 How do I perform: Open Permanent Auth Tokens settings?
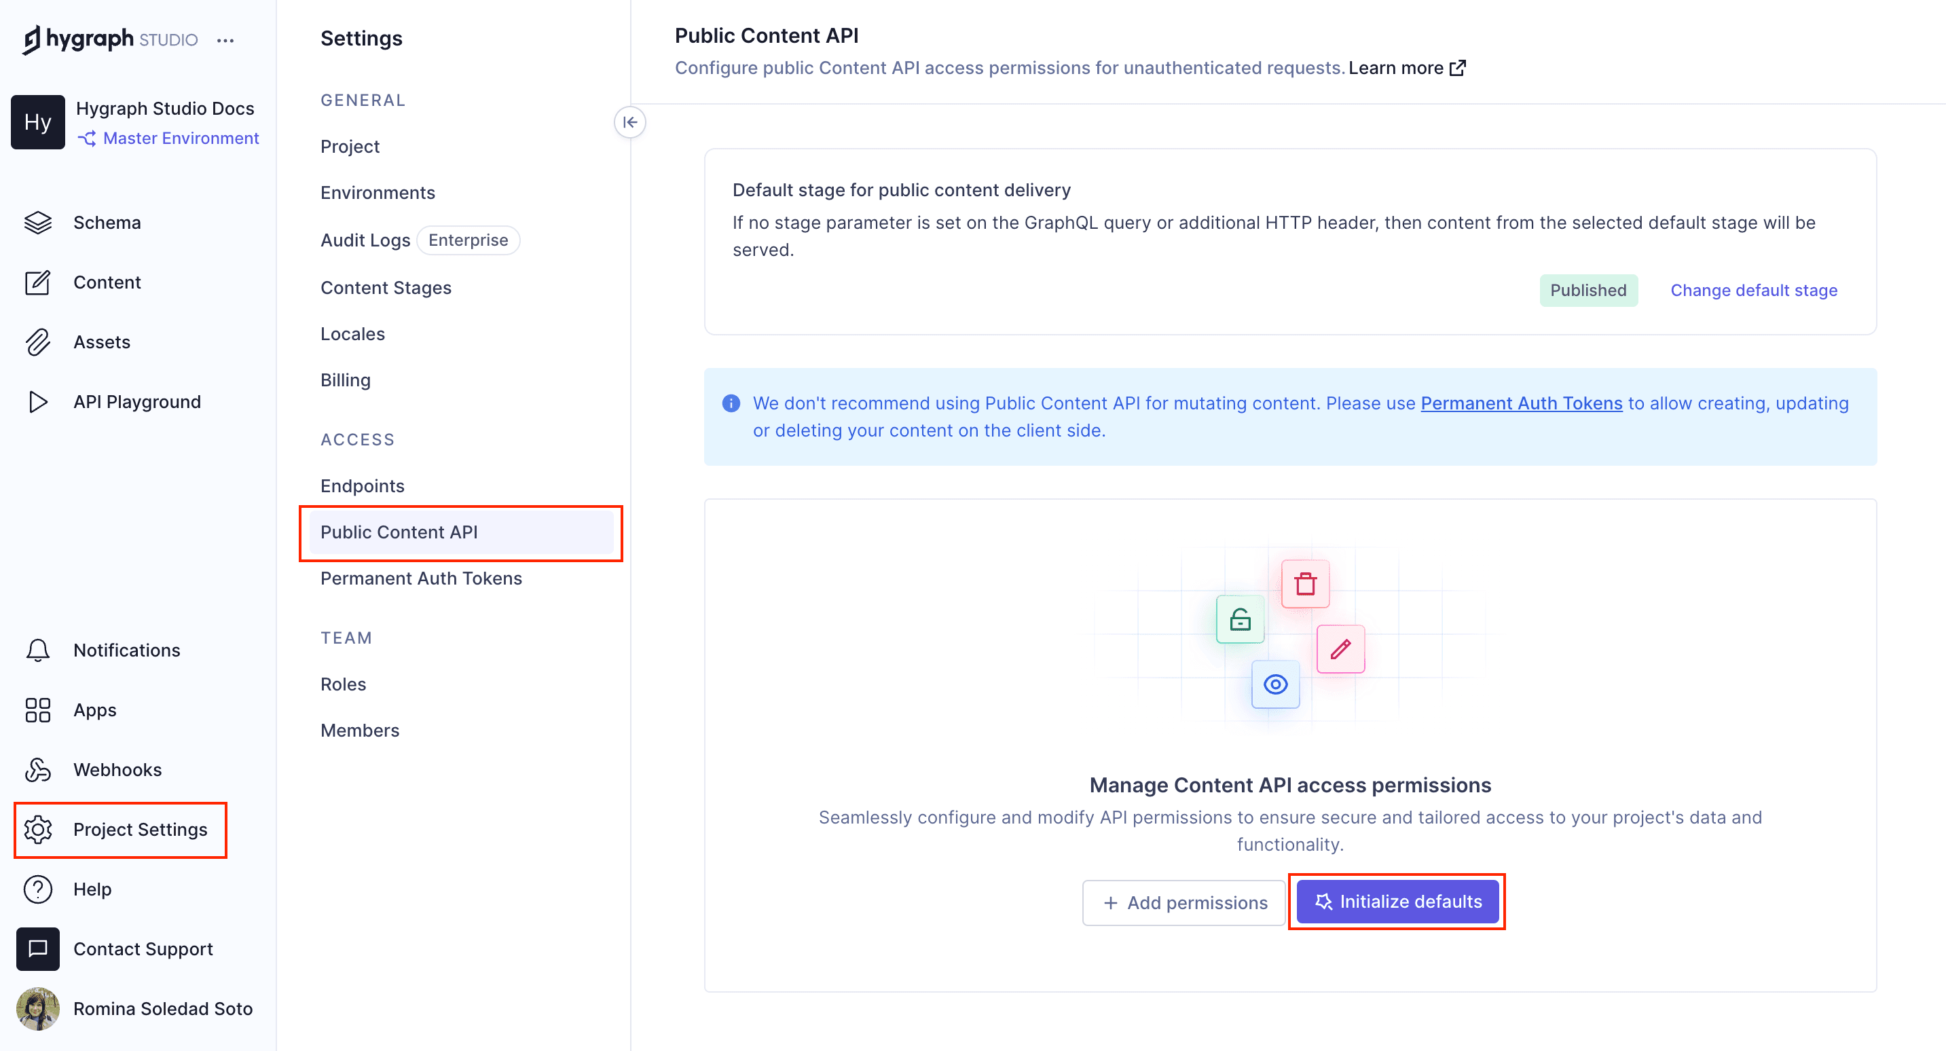tap(421, 578)
